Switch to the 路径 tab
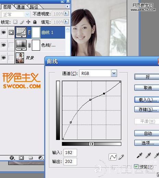This screenshot has width=159, height=178. point(34,7)
